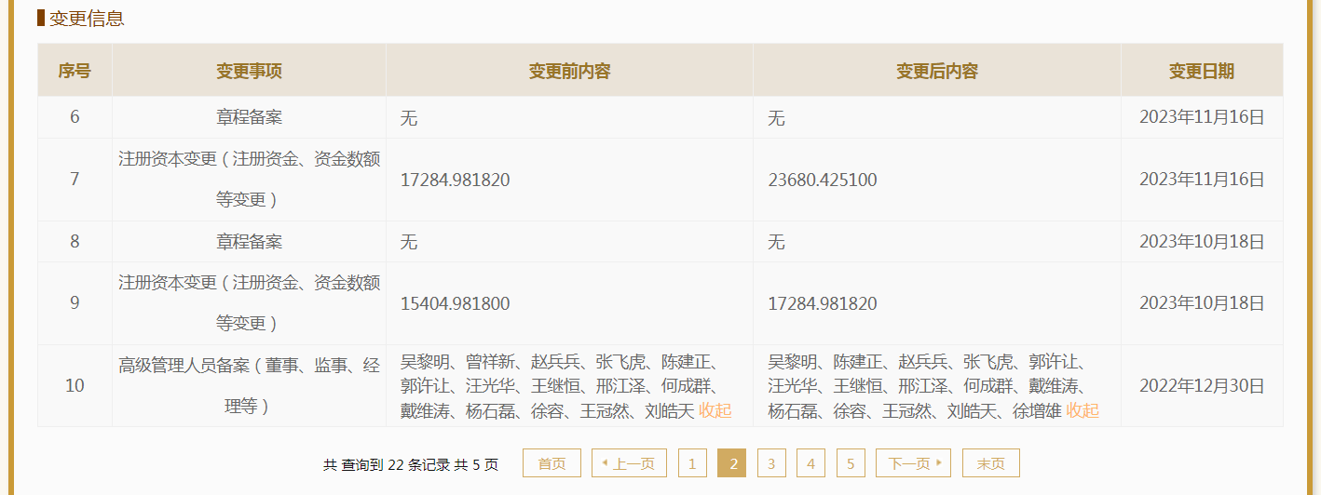Open page 5 of change records
The width and height of the screenshot is (1321, 495).
pyautogui.click(x=851, y=463)
